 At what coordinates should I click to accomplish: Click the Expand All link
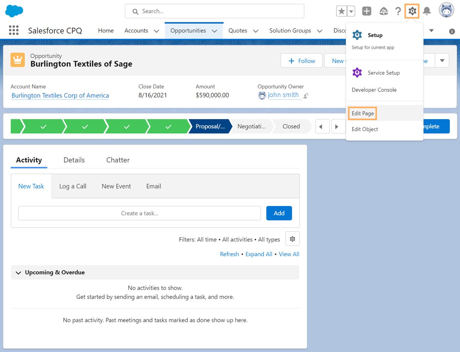point(259,254)
